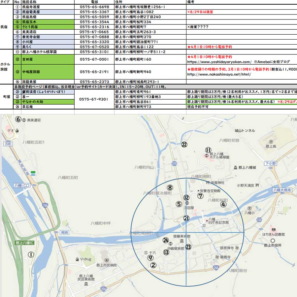Select the 住所 column header
297x297 pixels.
[x=150, y=2]
